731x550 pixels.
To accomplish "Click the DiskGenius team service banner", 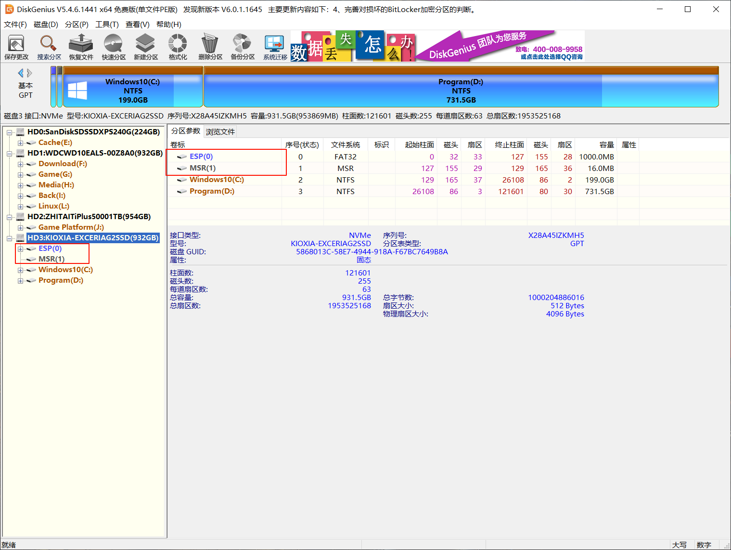I will click(500, 46).
